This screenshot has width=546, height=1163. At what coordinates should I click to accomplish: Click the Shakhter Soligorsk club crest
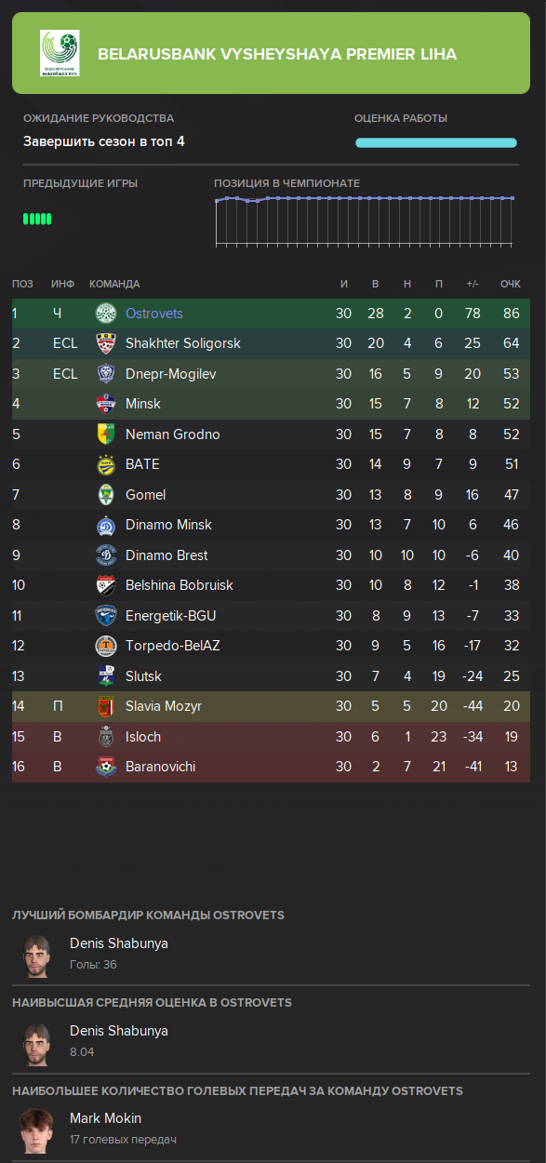(106, 343)
